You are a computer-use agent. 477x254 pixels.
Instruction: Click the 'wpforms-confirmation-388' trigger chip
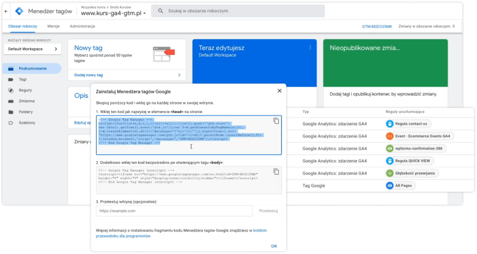[x=416, y=148]
